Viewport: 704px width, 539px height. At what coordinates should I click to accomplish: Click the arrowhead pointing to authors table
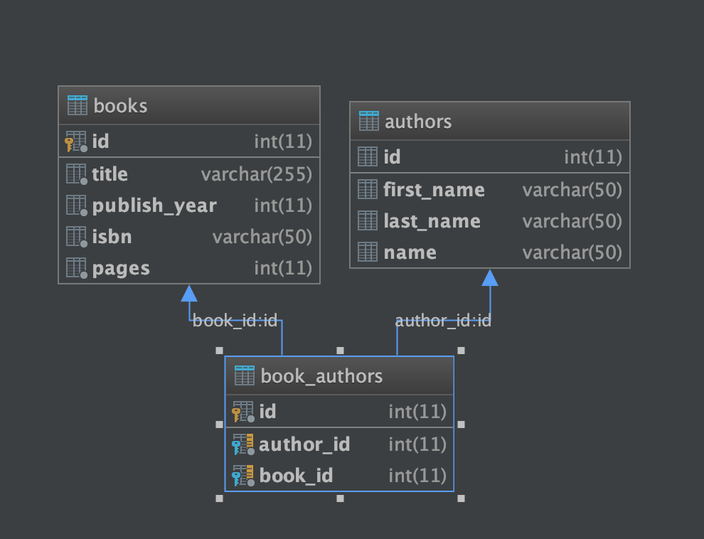(490, 278)
